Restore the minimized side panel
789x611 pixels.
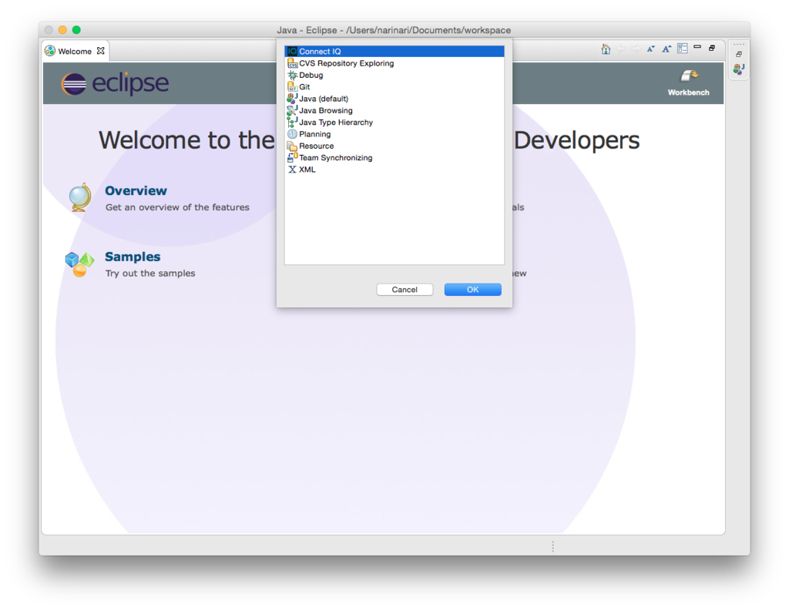[x=739, y=55]
